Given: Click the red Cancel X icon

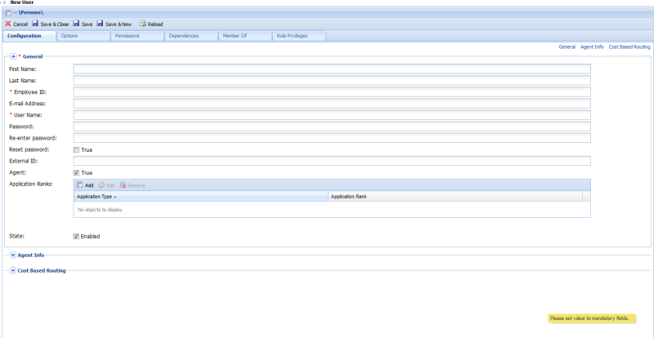Looking at the screenshot, I should [x=7, y=24].
